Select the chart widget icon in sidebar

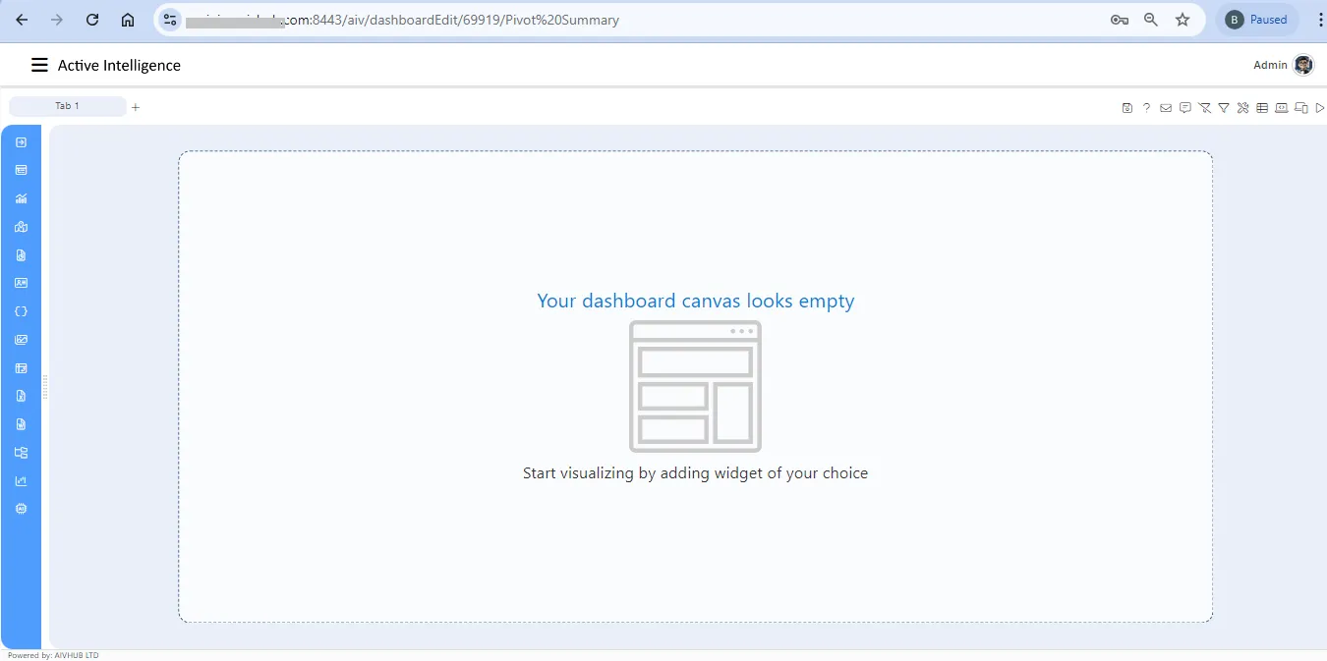point(22,198)
